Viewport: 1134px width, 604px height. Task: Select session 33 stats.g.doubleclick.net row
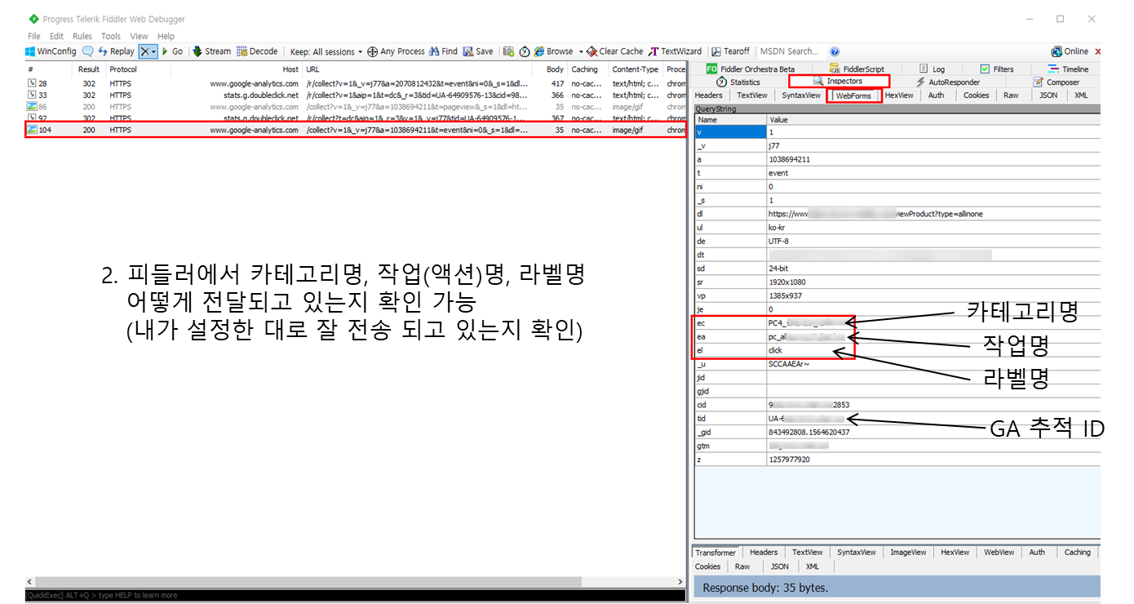[x=355, y=95]
